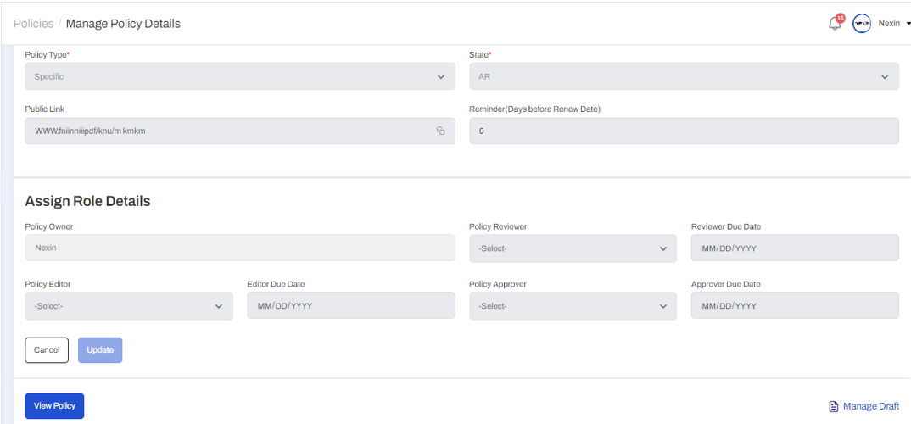Click the Policy Owner field
The image size is (911, 424).
click(x=240, y=248)
